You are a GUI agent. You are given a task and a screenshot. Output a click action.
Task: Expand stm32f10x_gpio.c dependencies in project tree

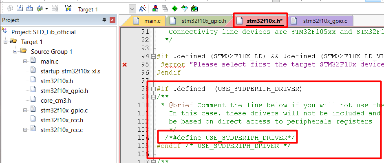pyautogui.click(x=25, y=110)
